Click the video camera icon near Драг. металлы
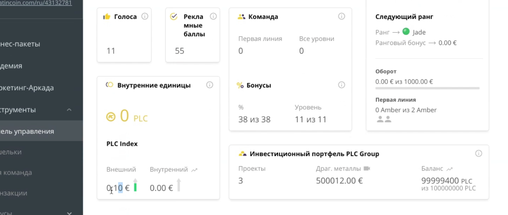 click(x=367, y=169)
